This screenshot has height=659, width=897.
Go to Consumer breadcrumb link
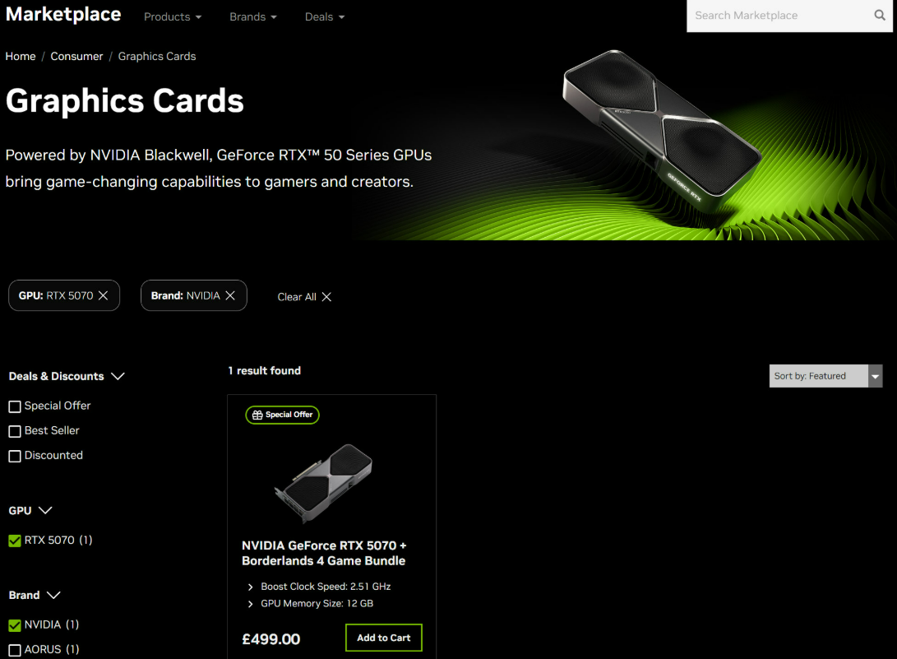point(76,56)
